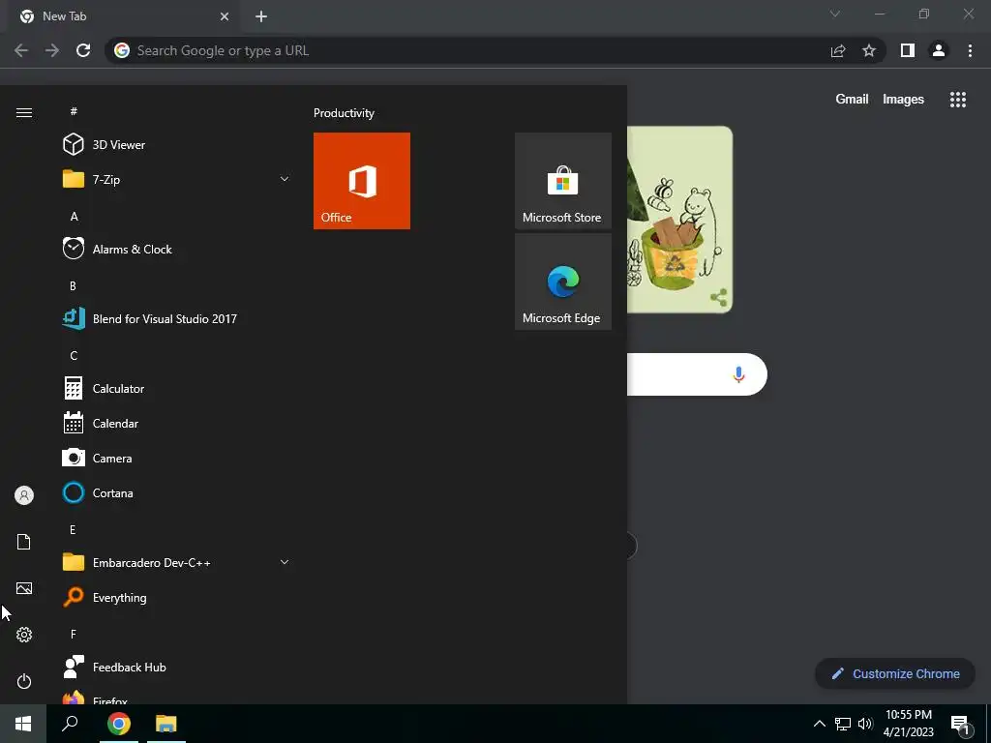
Task: Click the network tray icon
Action: click(x=843, y=724)
